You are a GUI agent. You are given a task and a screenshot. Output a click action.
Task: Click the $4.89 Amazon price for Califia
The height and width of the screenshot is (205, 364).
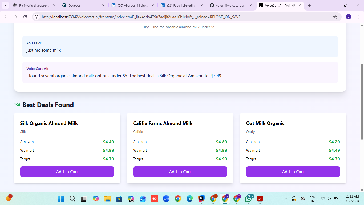(221, 142)
